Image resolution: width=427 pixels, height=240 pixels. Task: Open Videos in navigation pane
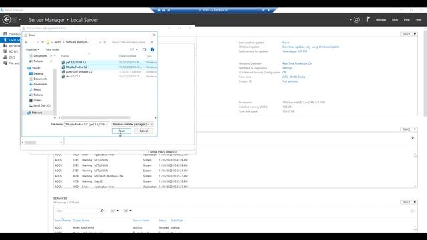(37, 100)
